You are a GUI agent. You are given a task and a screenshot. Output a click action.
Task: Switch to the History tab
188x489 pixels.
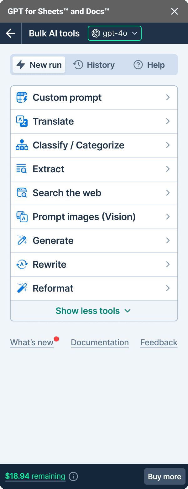(94, 65)
